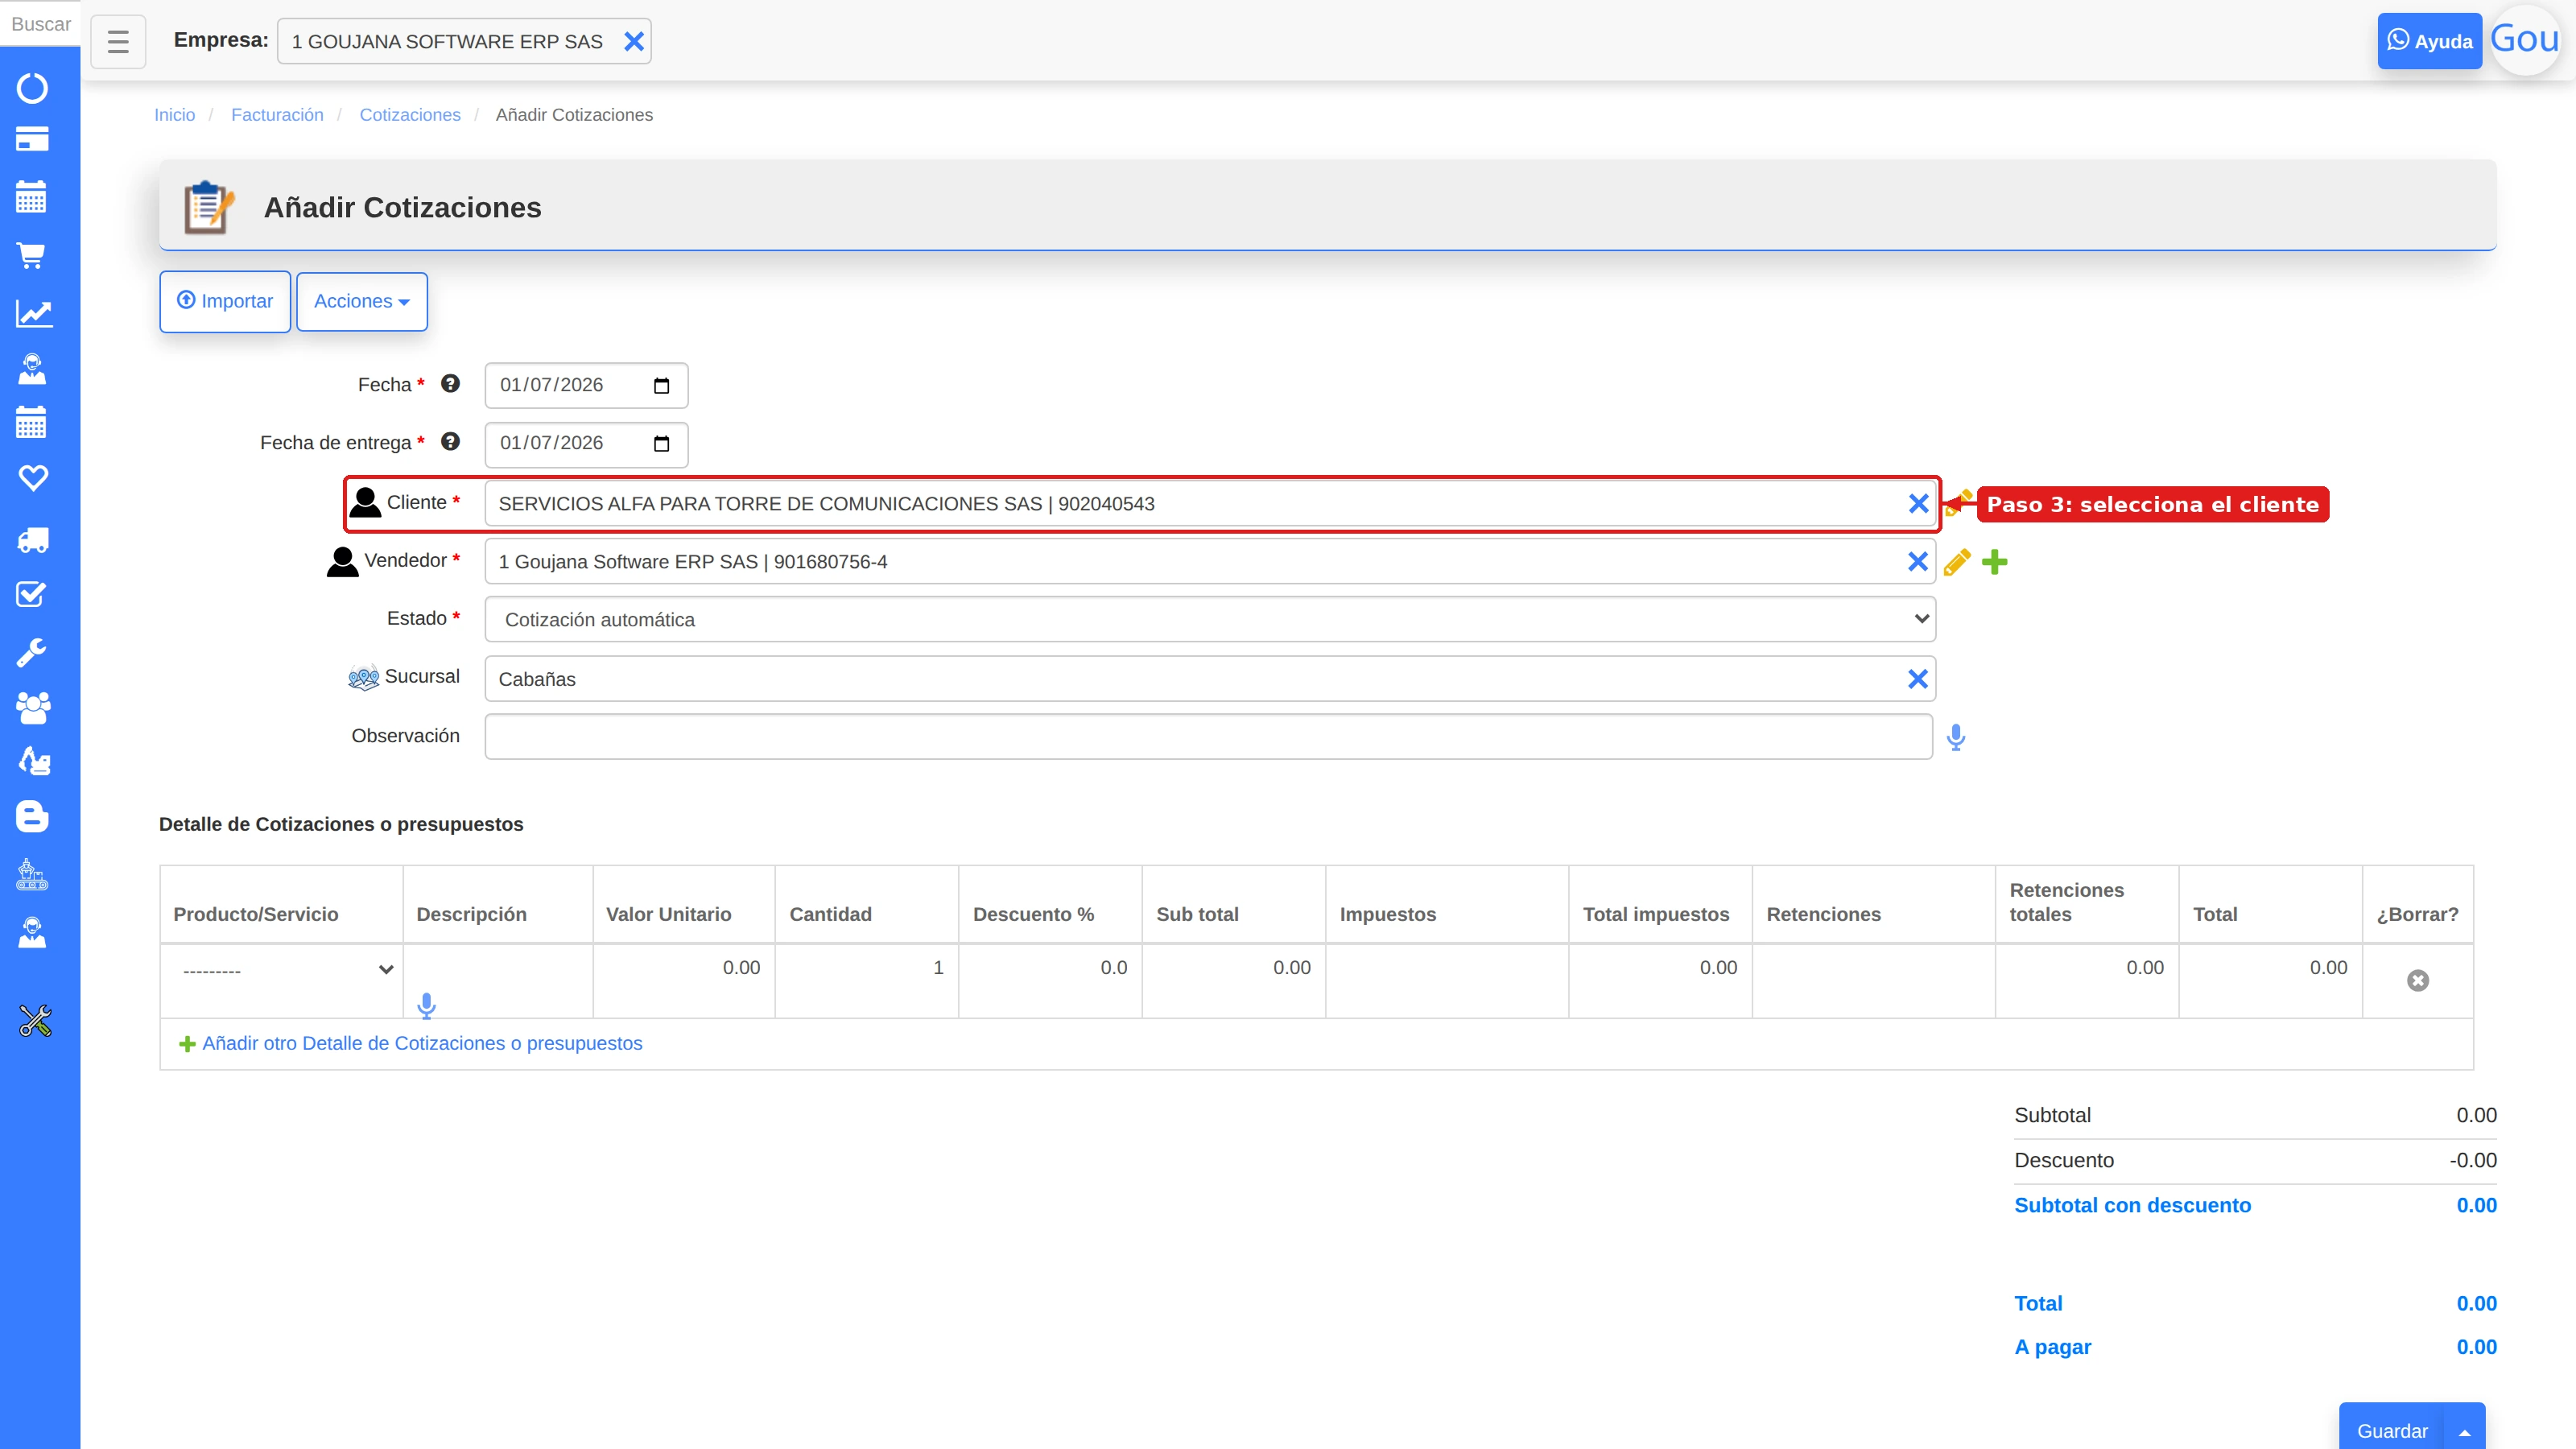Open the shopping cart sidebar icon

coord(32,256)
